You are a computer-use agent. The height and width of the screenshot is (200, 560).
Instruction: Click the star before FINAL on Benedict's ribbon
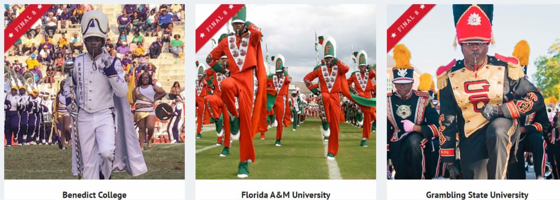pos(11,36)
